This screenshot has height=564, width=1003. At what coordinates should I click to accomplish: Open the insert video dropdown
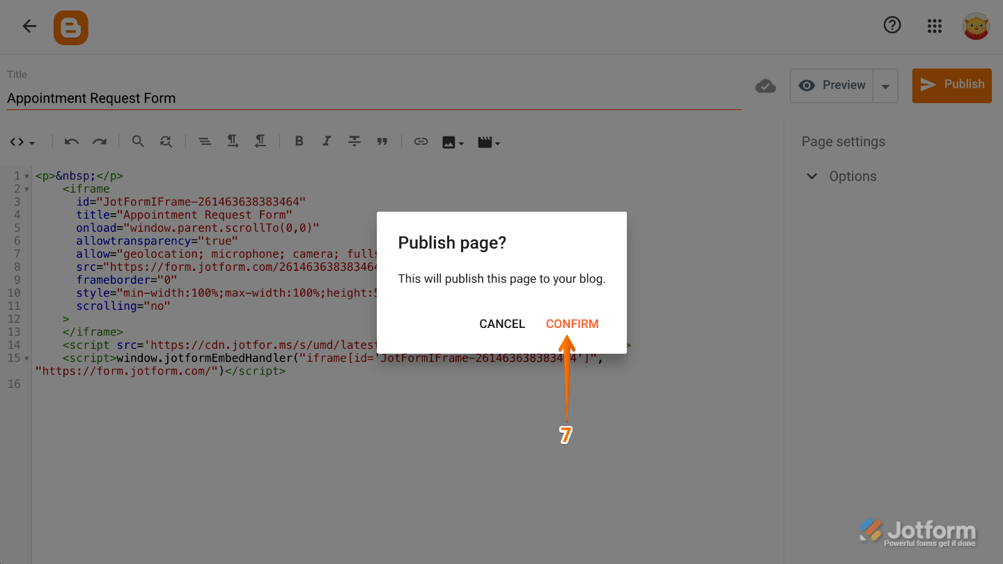[489, 142]
